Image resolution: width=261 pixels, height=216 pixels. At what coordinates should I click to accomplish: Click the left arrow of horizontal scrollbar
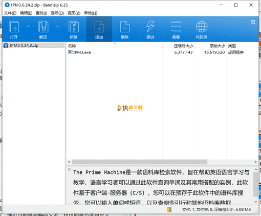[x=69, y=162]
